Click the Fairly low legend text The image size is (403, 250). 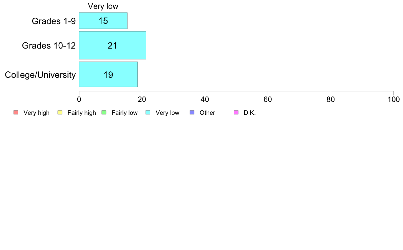tap(124, 113)
